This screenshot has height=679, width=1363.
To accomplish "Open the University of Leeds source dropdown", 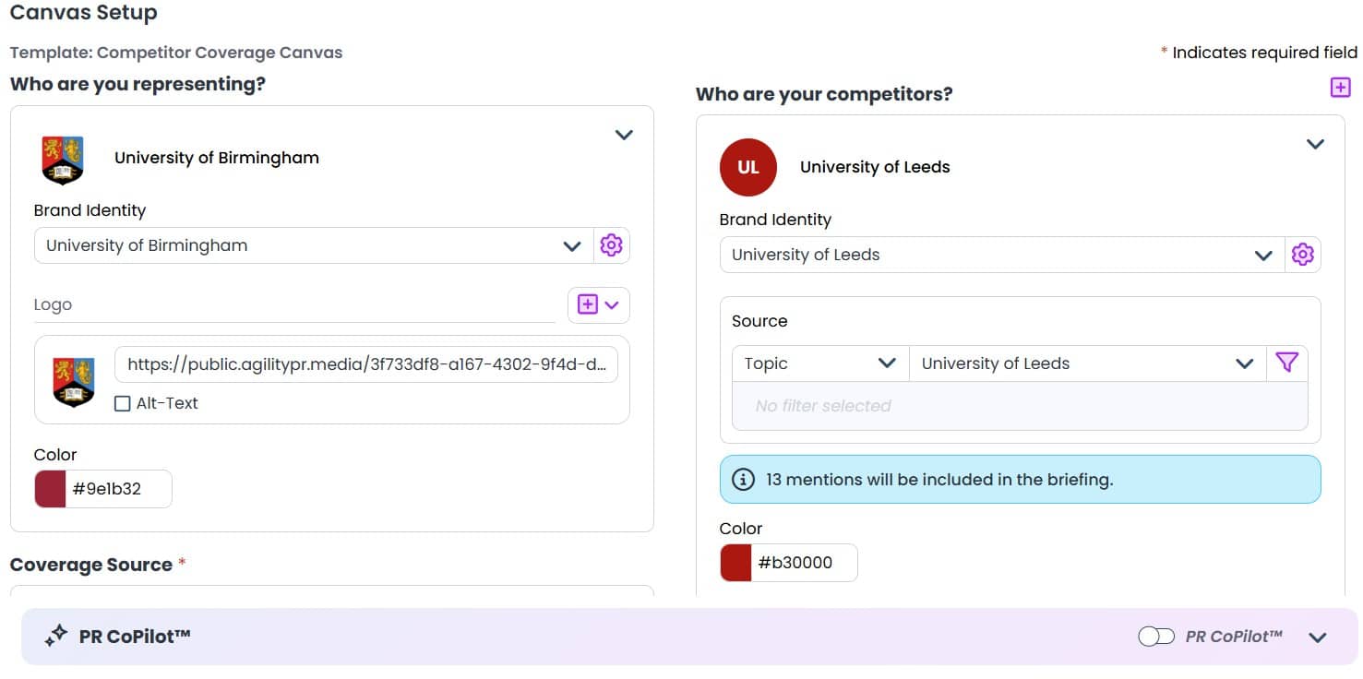I will click(1087, 363).
